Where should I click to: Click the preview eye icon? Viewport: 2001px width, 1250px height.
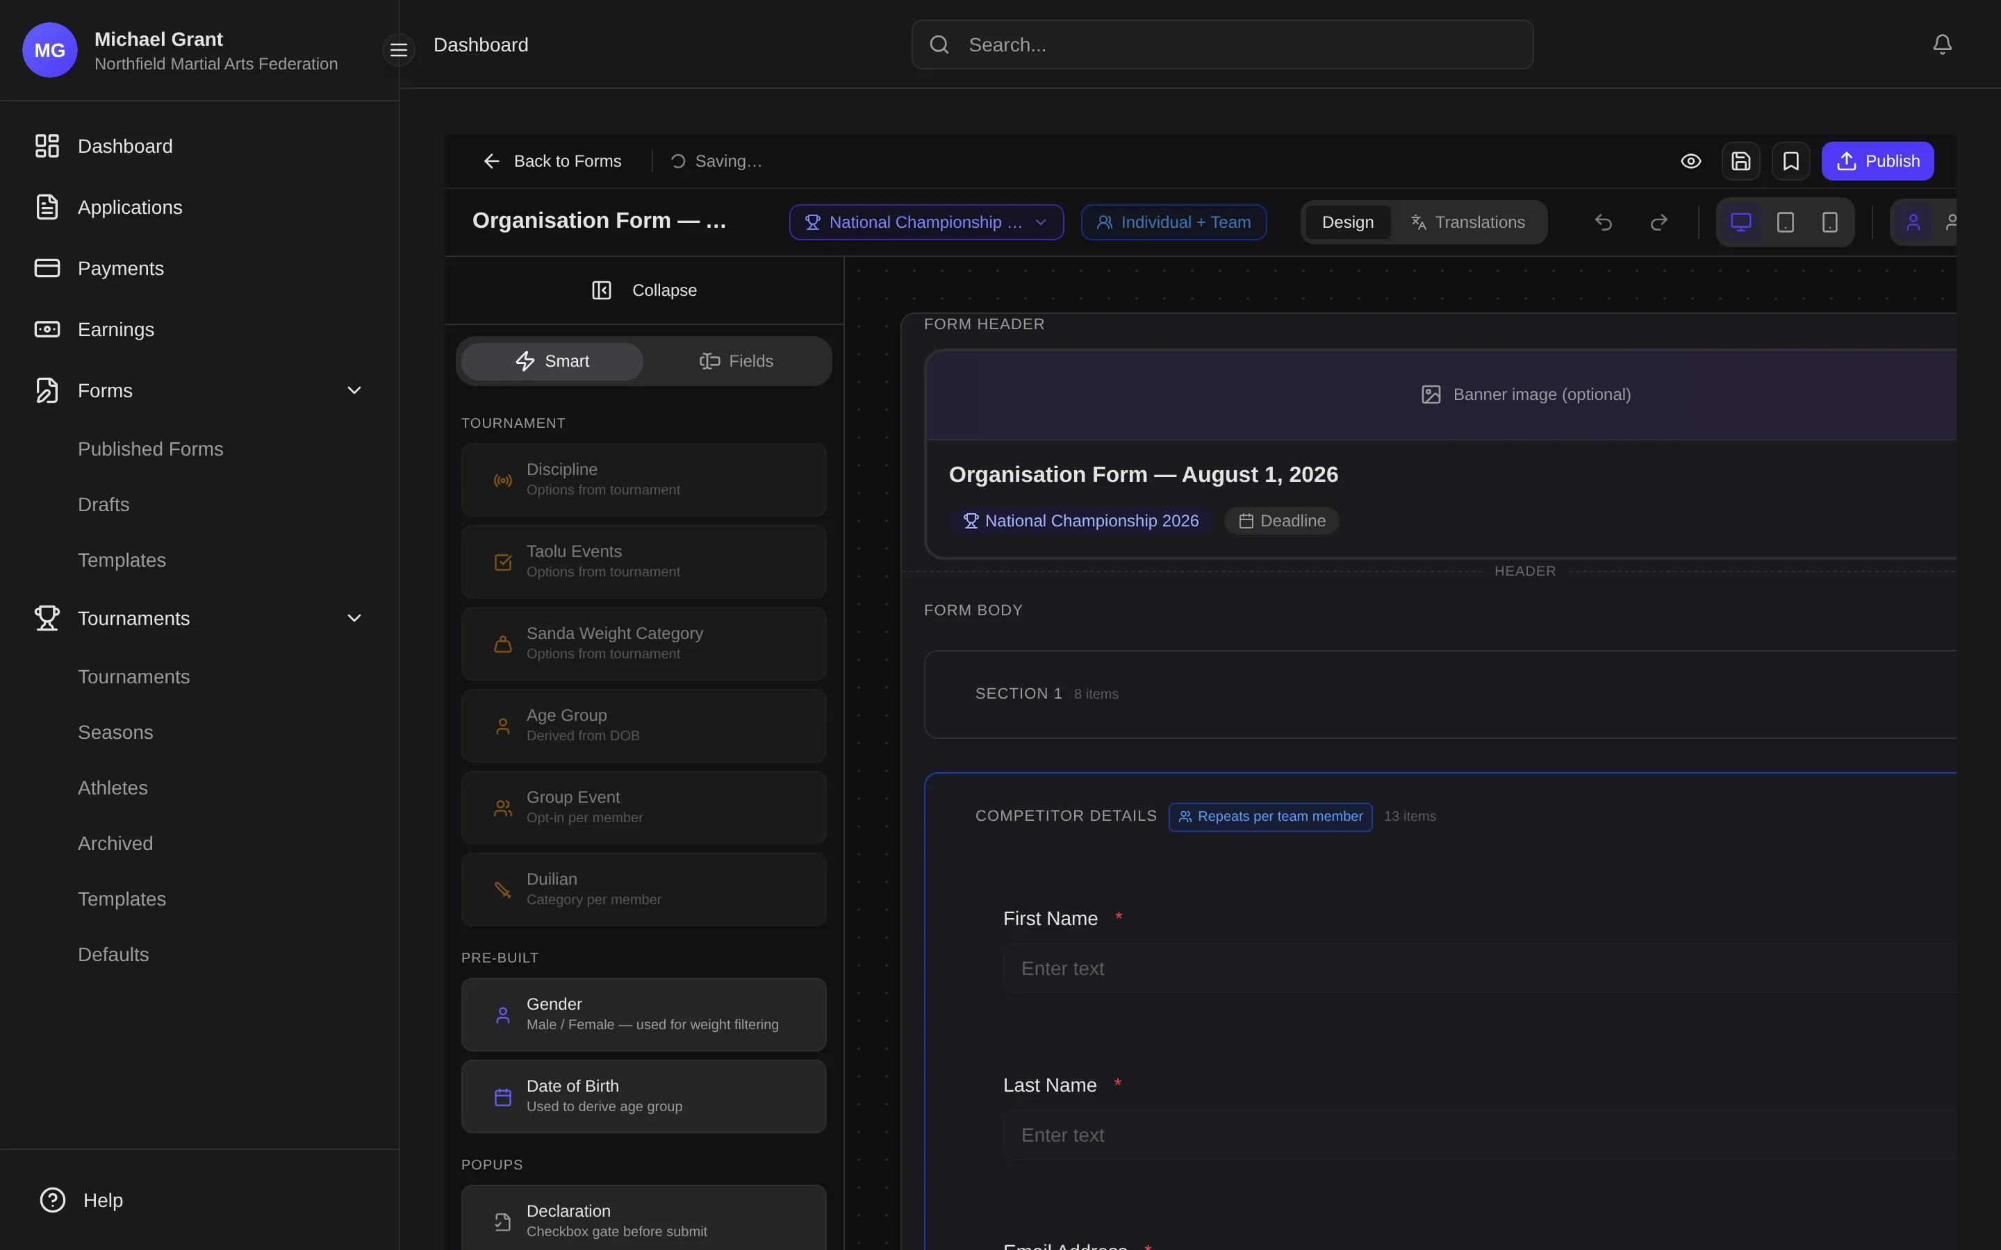(x=1691, y=161)
